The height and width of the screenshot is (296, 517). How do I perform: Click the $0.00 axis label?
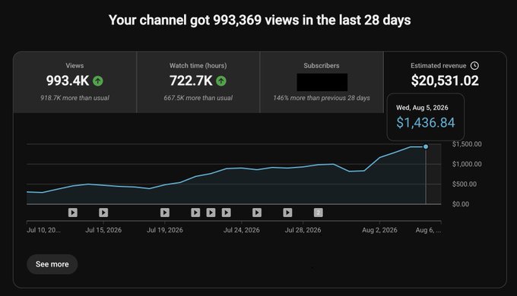point(461,204)
